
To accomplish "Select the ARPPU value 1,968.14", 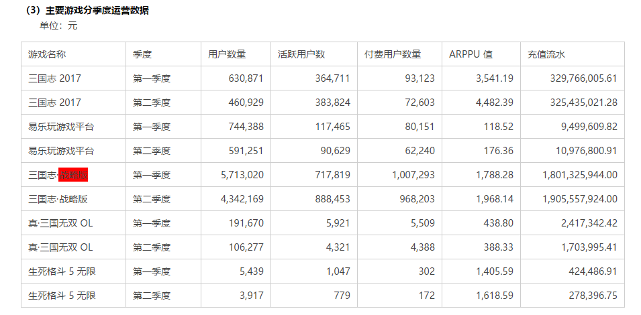I will pos(495,199).
